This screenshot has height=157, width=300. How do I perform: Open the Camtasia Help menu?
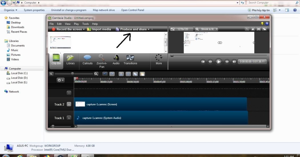coord(95,24)
